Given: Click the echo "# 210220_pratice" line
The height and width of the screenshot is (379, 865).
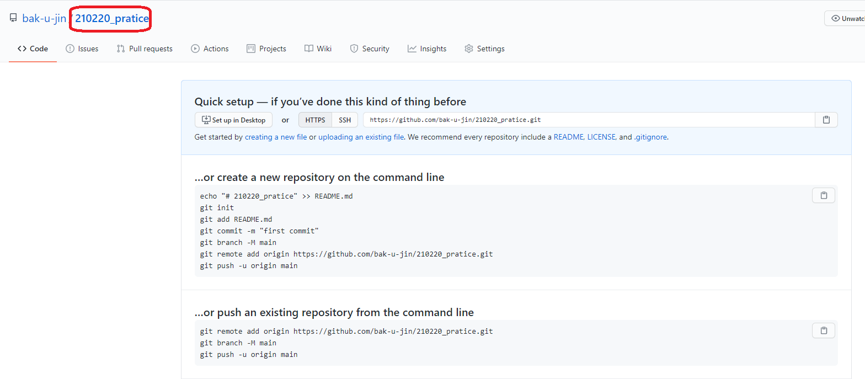Looking at the screenshot, I should [x=276, y=196].
